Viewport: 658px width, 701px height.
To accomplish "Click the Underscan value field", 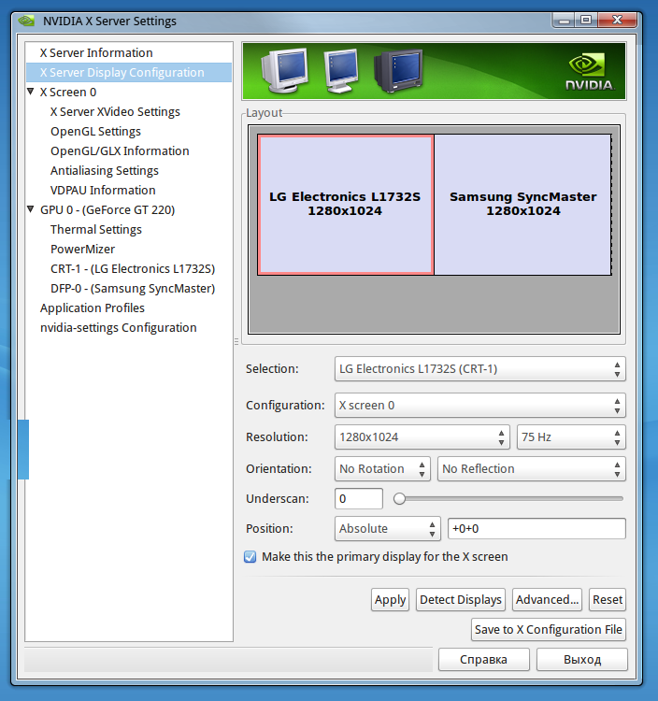I will coord(359,498).
